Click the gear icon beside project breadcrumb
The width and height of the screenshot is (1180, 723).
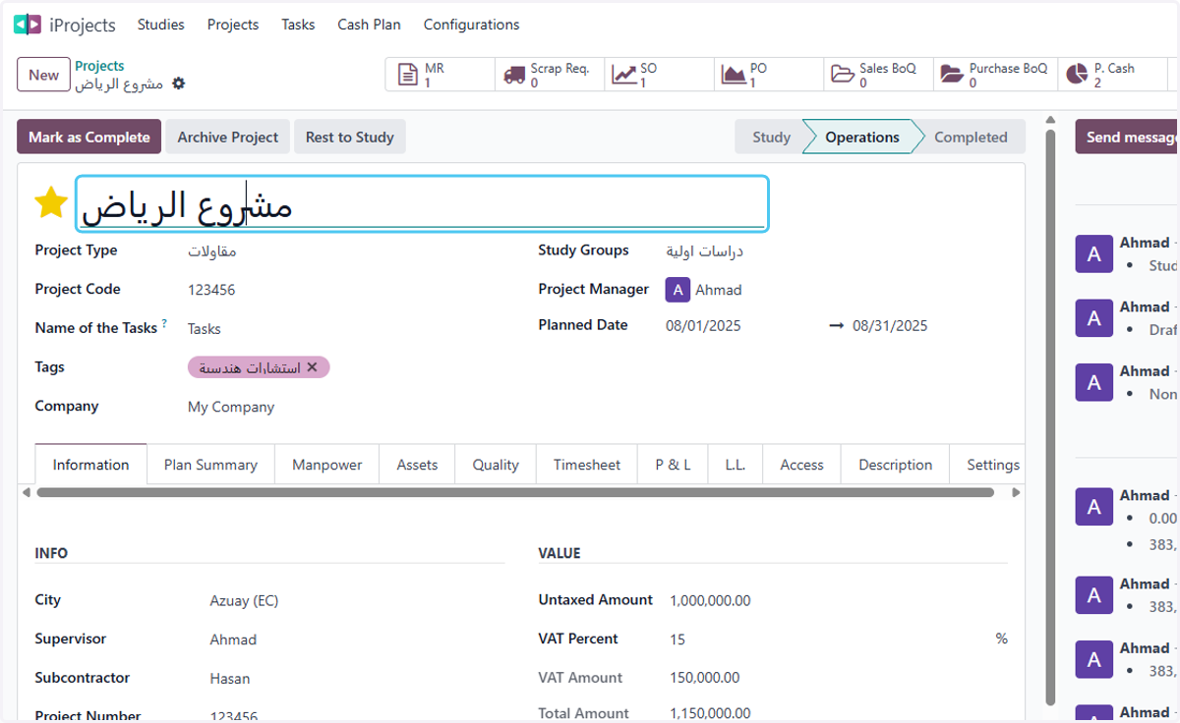click(x=178, y=83)
